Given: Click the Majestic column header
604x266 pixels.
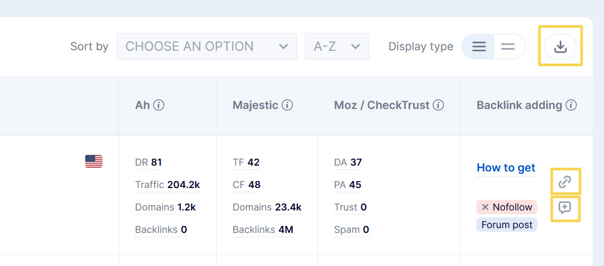Looking at the screenshot, I should click(256, 105).
